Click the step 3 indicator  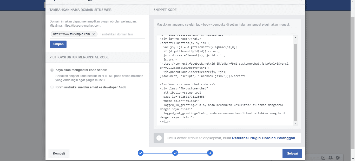pos(210,153)
